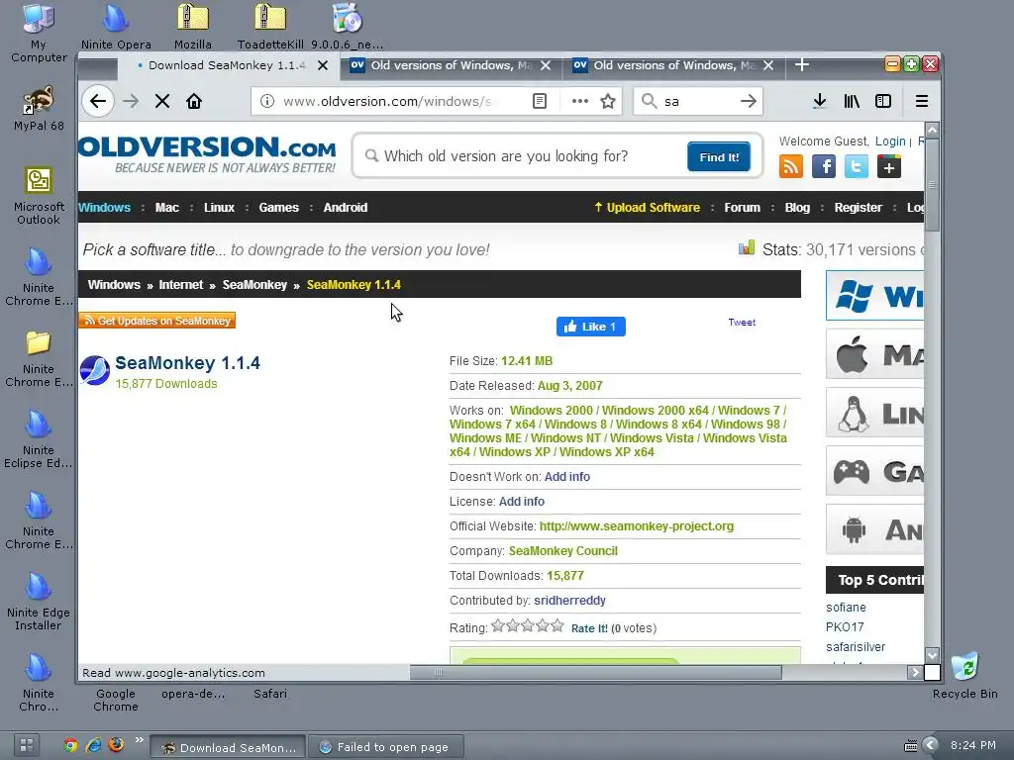Toggle reader view icon in address bar
This screenshot has width=1014, height=760.
[540, 102]
